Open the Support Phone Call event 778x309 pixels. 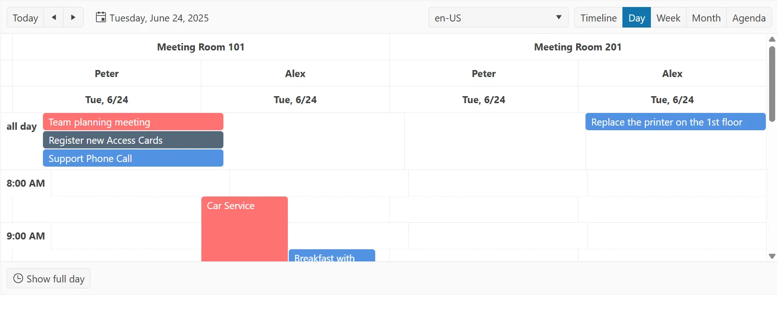(x=133, y=158)
